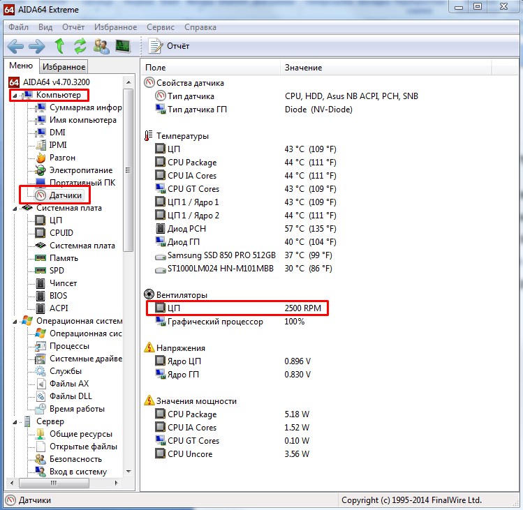The height and width of the screenshot is (510, 523).
Task: Open Вход в систему tree item
Action: pyautogui.click(x=71, y=472)
